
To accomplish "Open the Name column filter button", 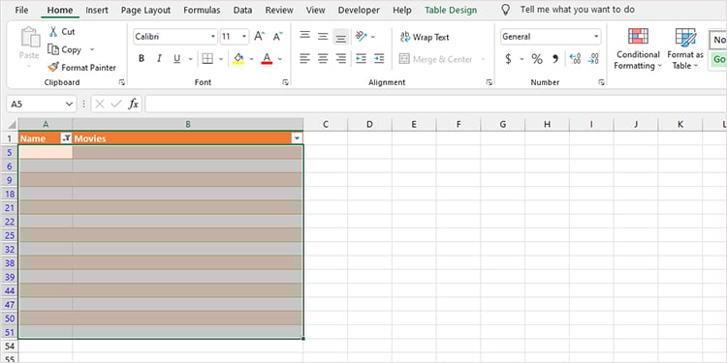I will (66, 138).
